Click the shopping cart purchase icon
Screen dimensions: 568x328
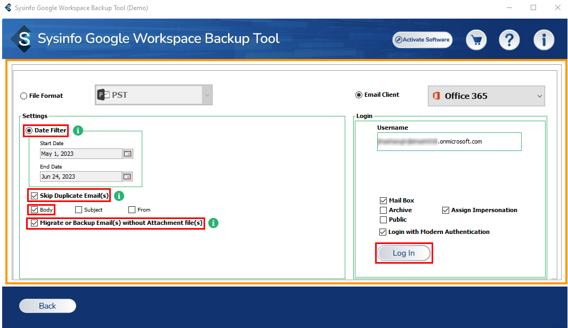pyautogui.click(x=476, y=40)
